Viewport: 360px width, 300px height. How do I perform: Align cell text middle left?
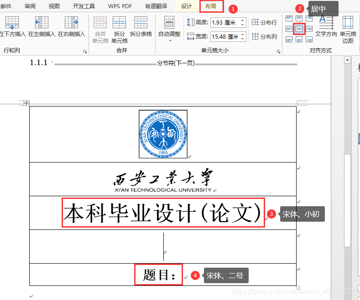[289, 29]
